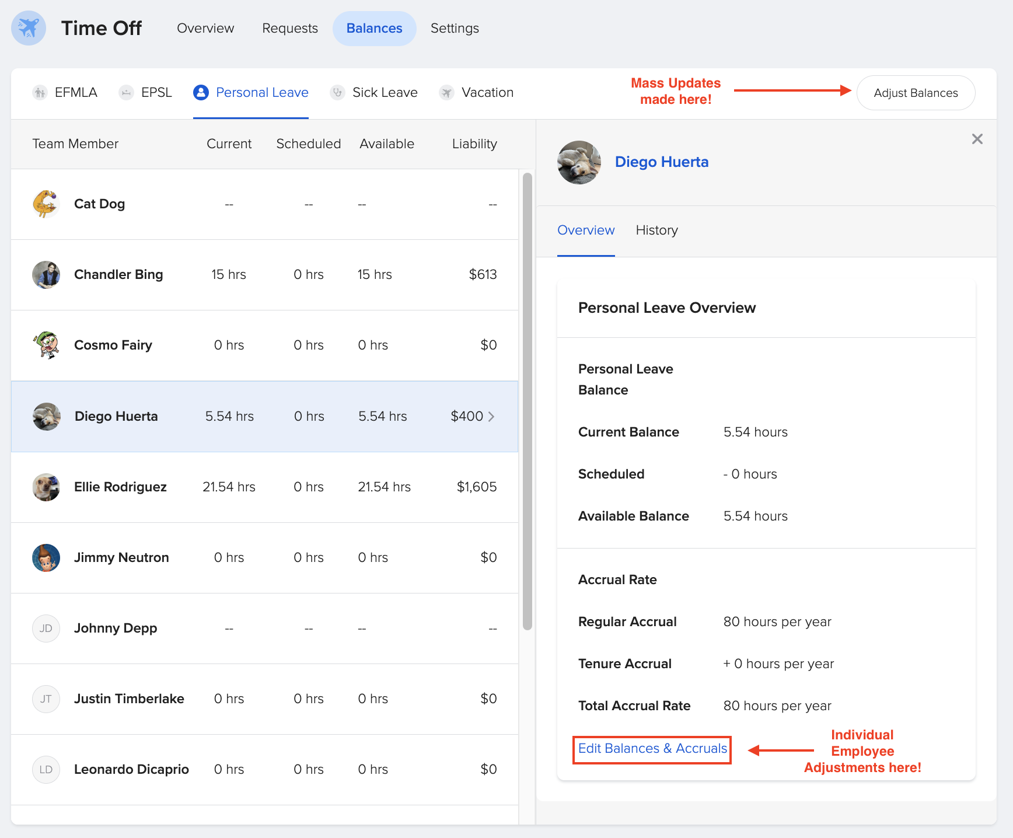Select the Sick Leave icon
The image size is (1013, 838).
coord(337,92)
